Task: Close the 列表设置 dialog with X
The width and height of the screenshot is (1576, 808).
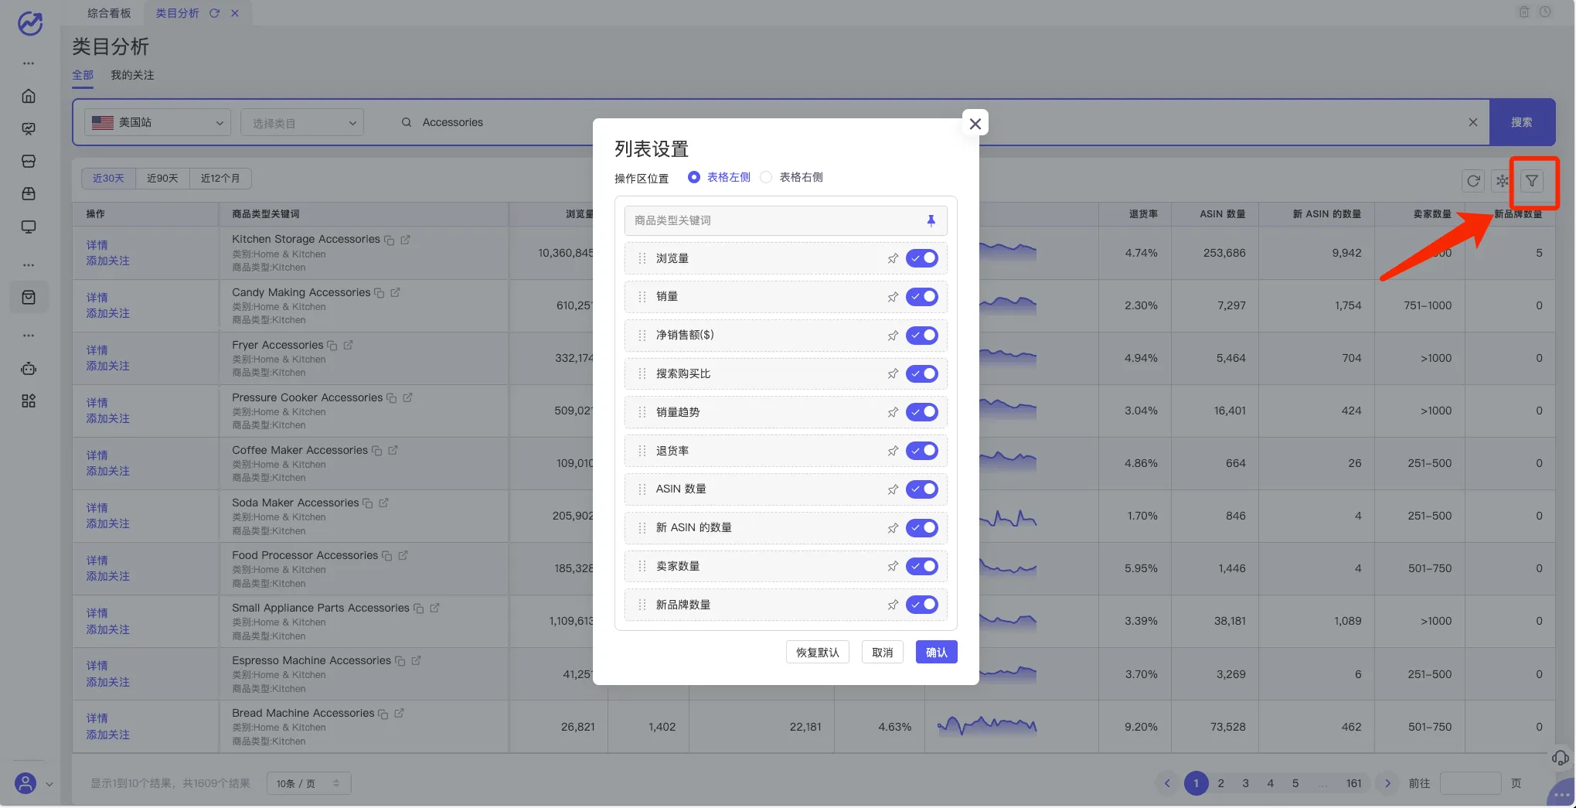Action: pos(975,123)
